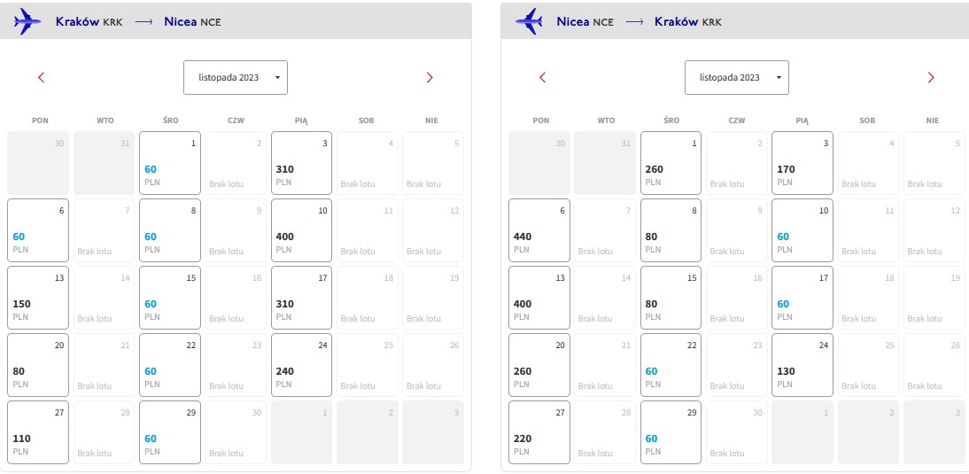Choose November 13 outbound fare of 150 PLN

tap(38, 298)
